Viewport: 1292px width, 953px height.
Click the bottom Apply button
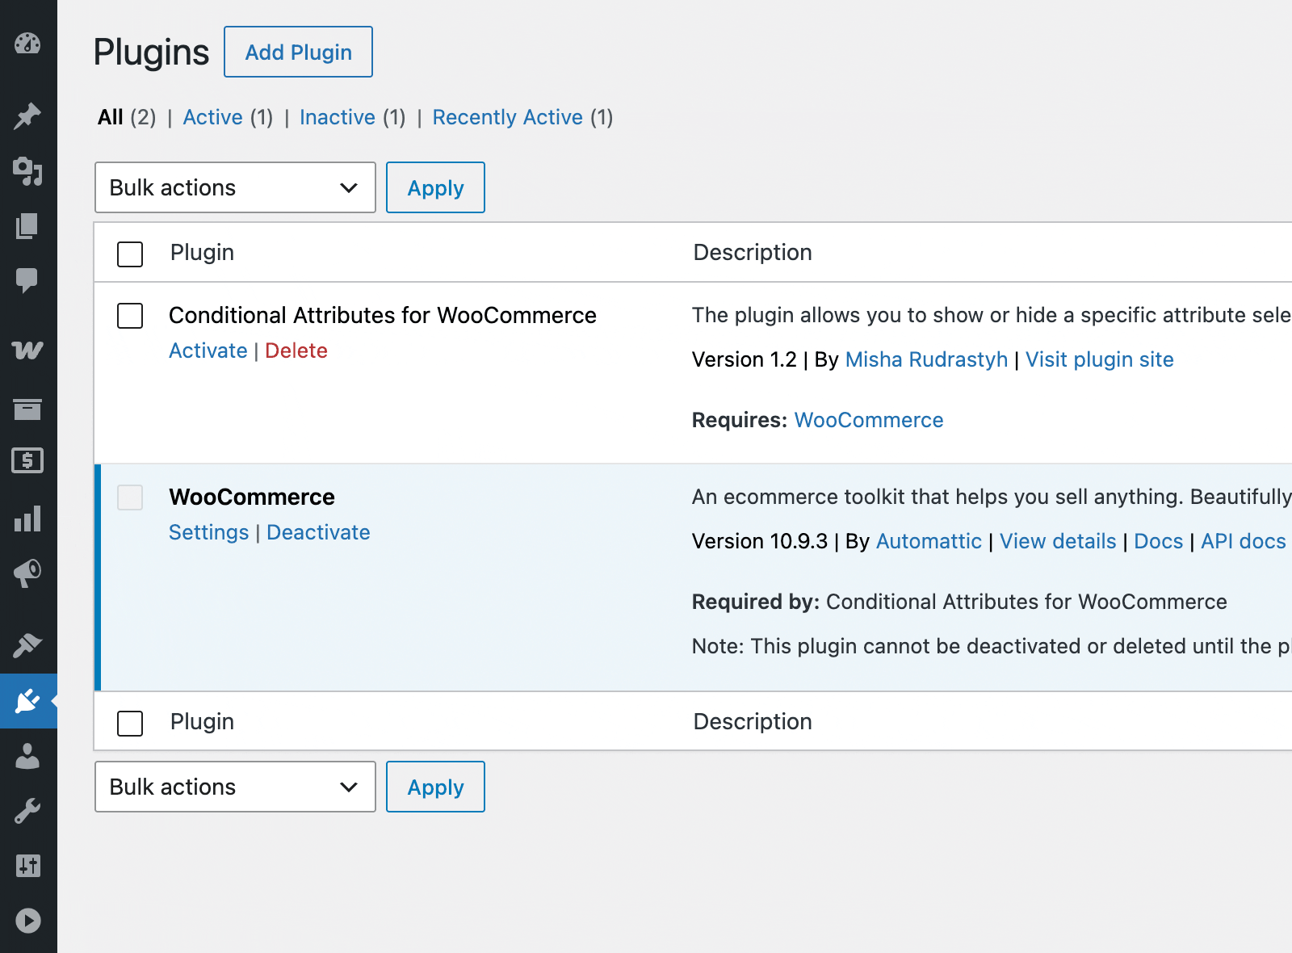435,787
